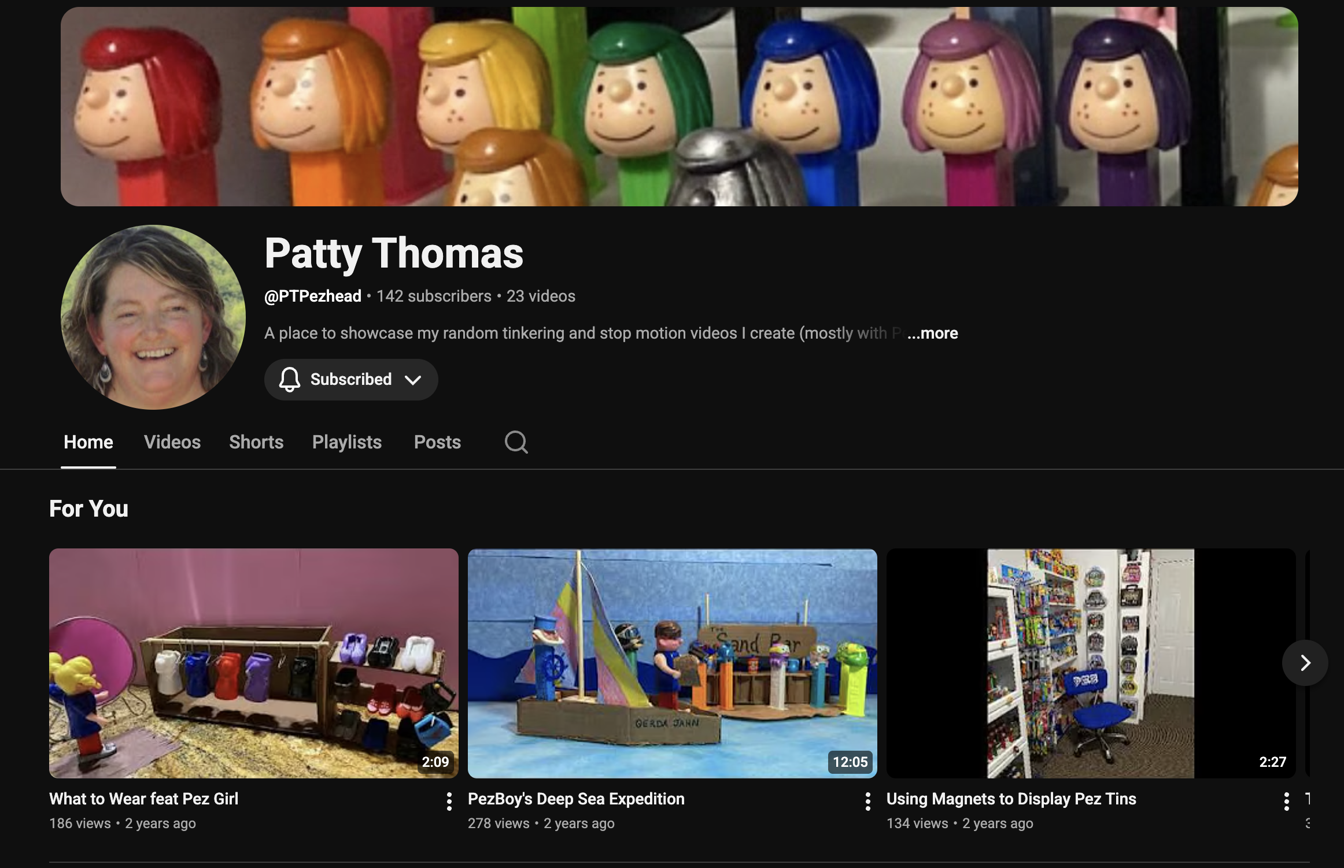
Task: Open options menu for What to Wear video
Action: tap(449, 801)
